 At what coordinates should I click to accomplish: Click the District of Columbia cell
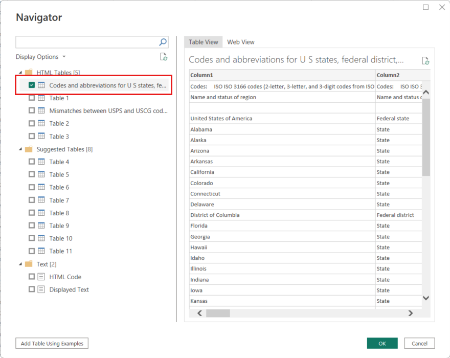(x=282, y=215)
